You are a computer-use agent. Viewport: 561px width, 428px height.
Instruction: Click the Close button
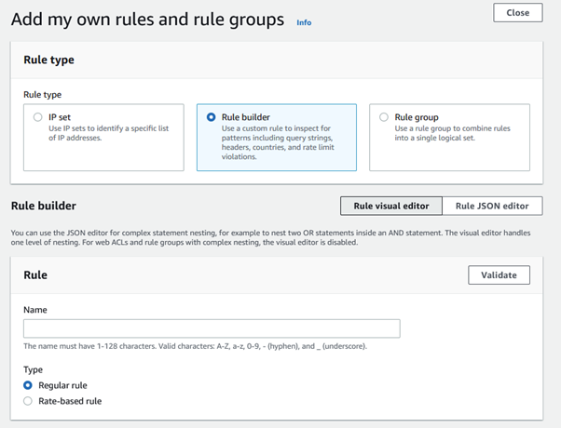pos(518,13)
